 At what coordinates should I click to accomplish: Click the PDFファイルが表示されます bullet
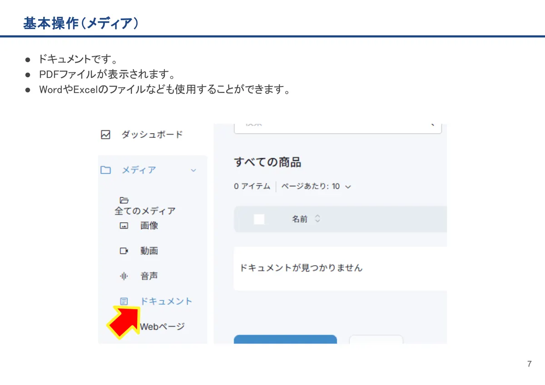pyautogui.click(x=107, y=74)
